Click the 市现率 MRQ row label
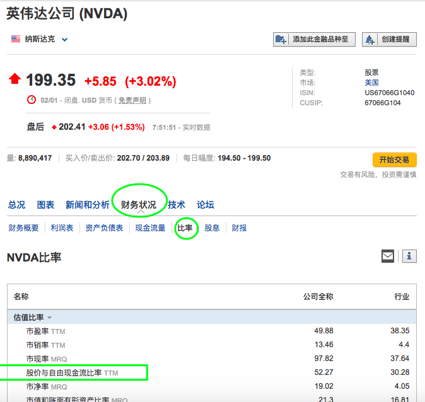Screen dimensions: 425x402 tap(47, 359)
